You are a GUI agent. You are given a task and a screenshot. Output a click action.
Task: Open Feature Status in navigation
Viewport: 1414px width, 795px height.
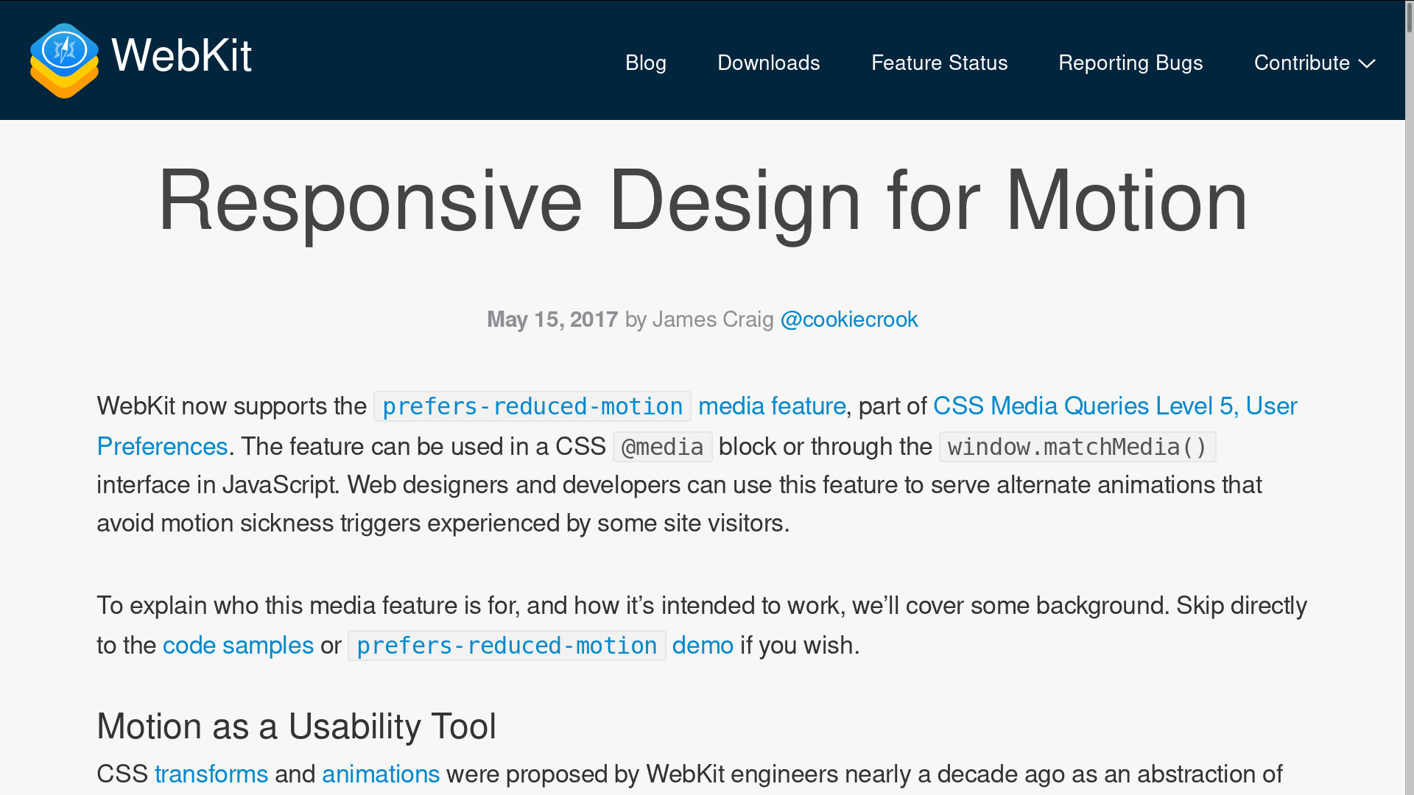point(939,63)
